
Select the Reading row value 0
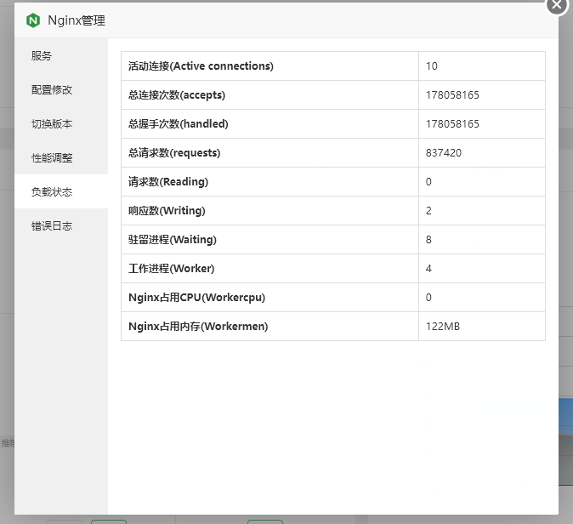(x=428, y=182)
